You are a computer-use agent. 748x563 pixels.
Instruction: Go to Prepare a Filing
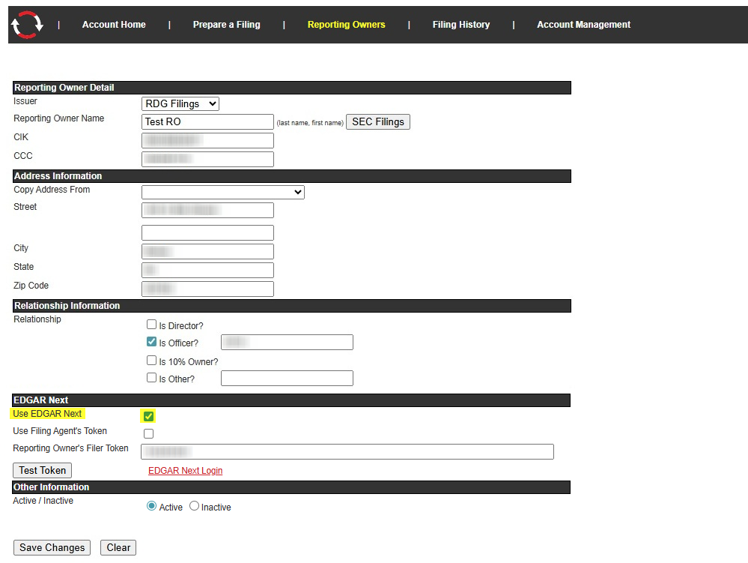tap(226, 25)
